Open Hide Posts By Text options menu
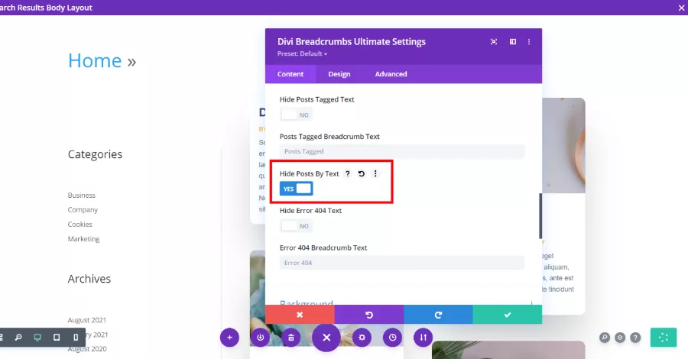 [x=375, y=173]
